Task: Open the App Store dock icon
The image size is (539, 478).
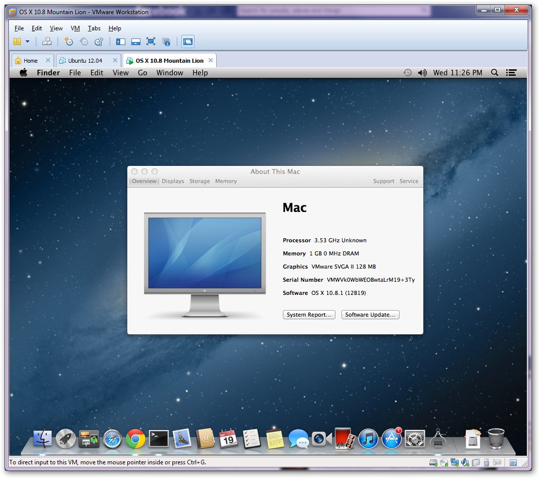Action: (391, 439)
